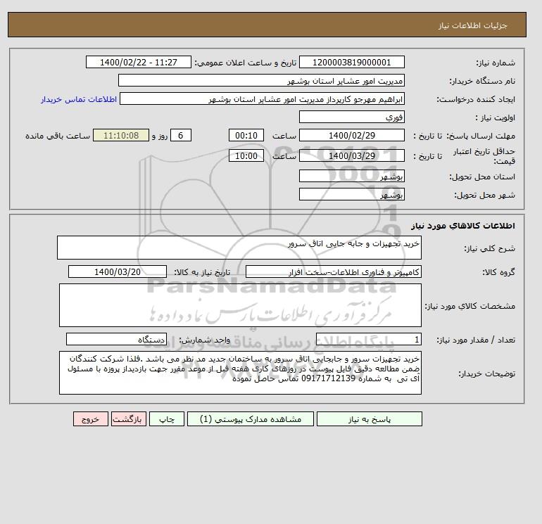Click the delivery city field بوشهر
Viewport: 542px width, 524px height.
tap(351, 194)
